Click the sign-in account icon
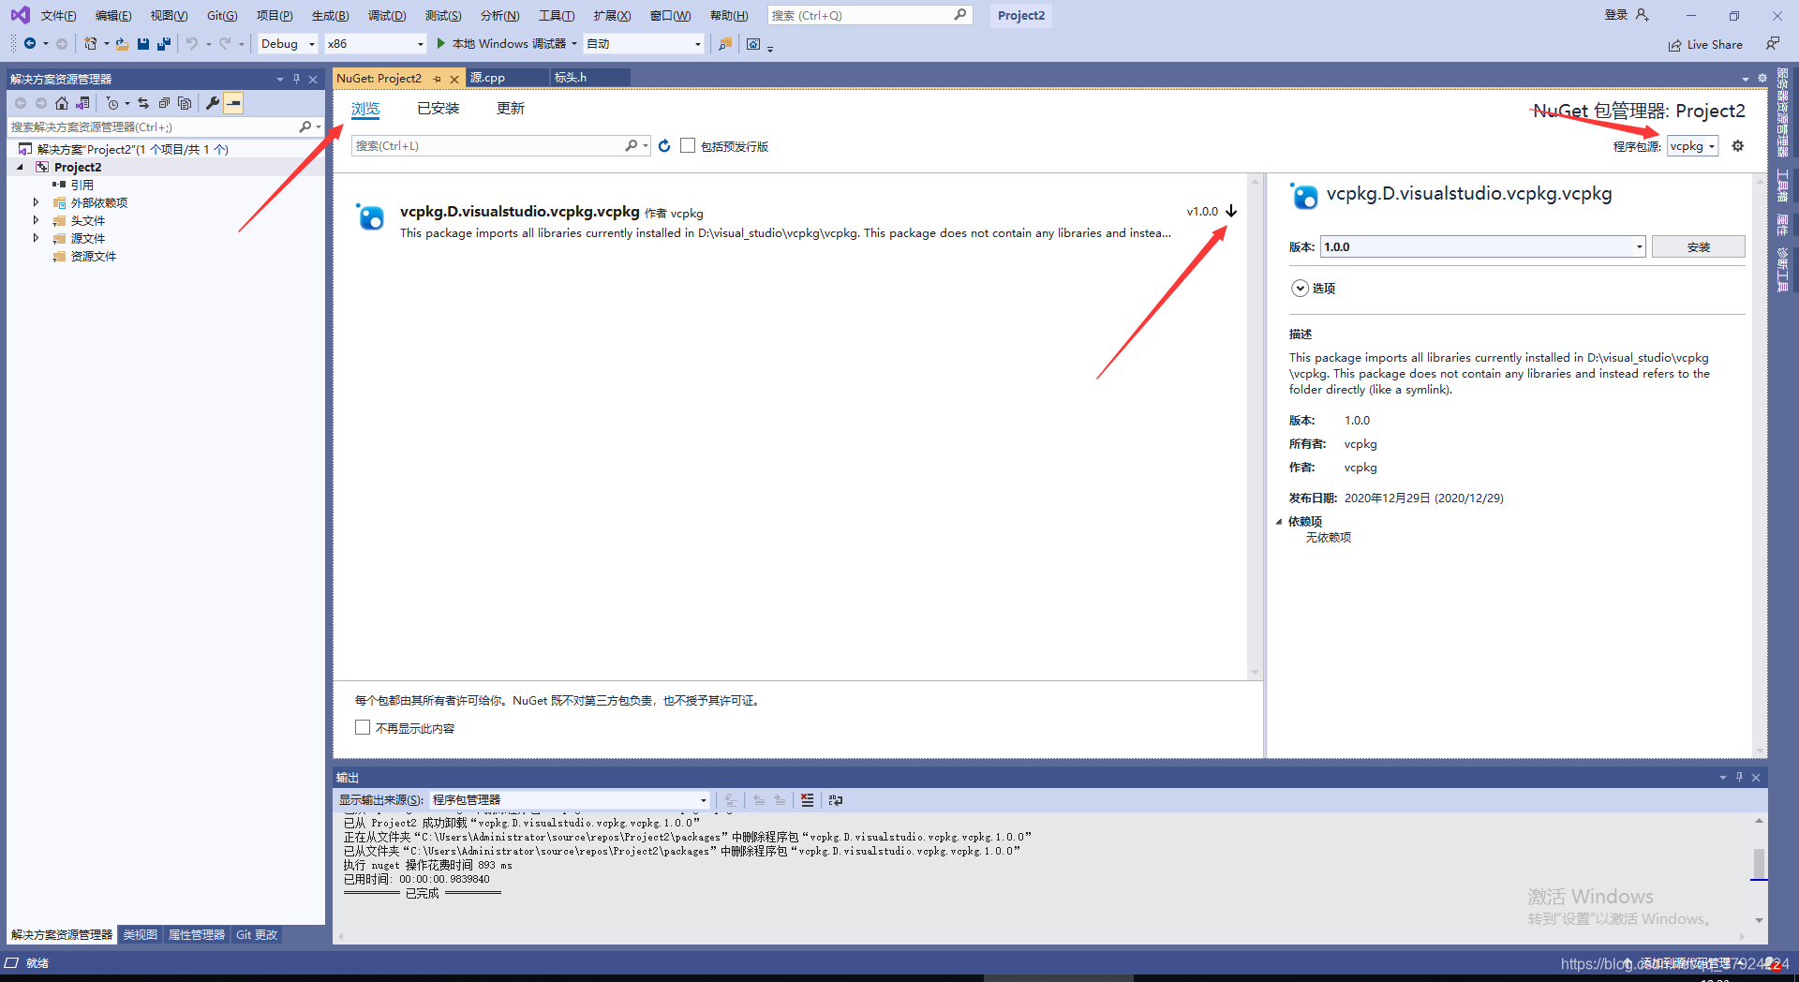Screen dimensions: 1799x982 coord(1642,15)
